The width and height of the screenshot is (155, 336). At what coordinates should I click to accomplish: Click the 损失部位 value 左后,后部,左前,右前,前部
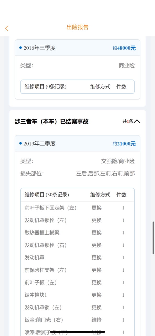coord(105,174)
